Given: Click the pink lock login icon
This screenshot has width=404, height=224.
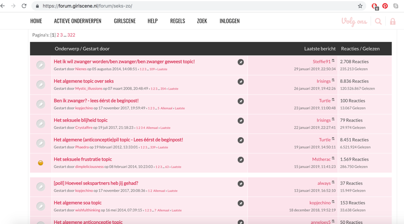Looking at the screenshot, I should (x=393, y=21).
